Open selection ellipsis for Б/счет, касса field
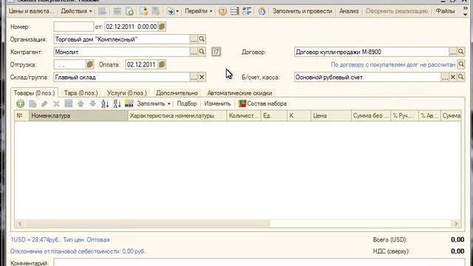 click(445, 77)
